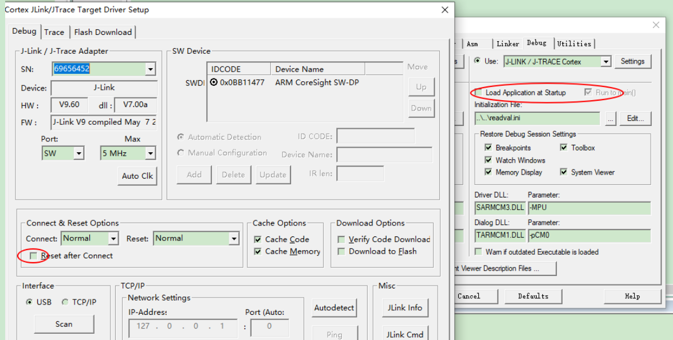The image size is (673, 340).
Task: Click the Defaults button
Action: pyautogui.click(x=533, y=296)
